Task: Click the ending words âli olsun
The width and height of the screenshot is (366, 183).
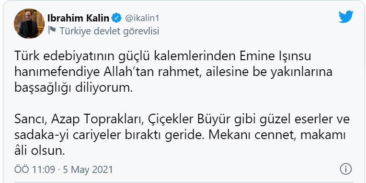Action: [x=39, y=151]
